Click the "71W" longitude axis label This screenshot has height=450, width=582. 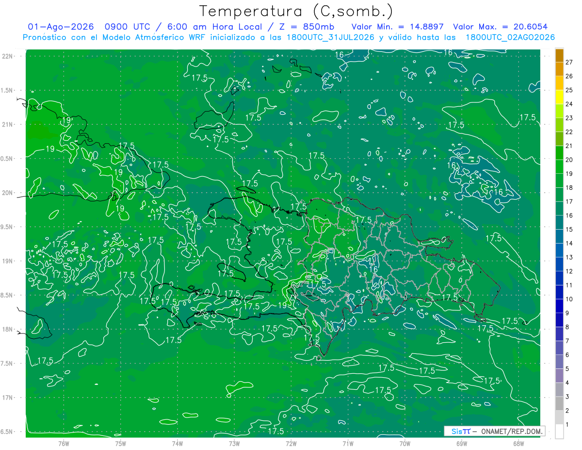tap(348, 444)
